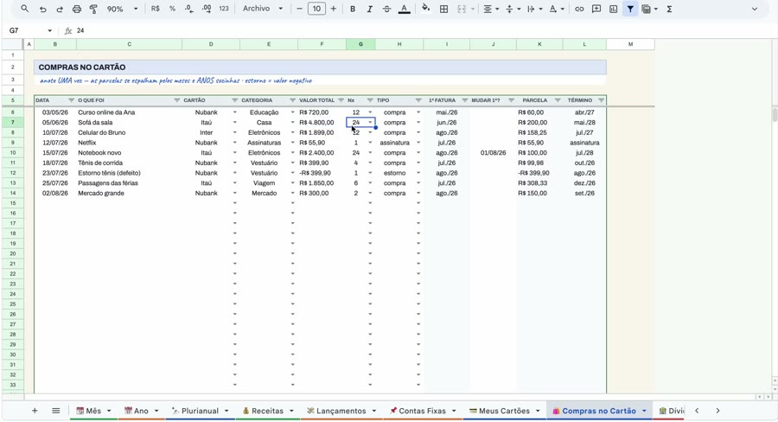778x422 pixels.
Task: Open tipo dropdown for Mercado grande
Action: click(418, 193)
